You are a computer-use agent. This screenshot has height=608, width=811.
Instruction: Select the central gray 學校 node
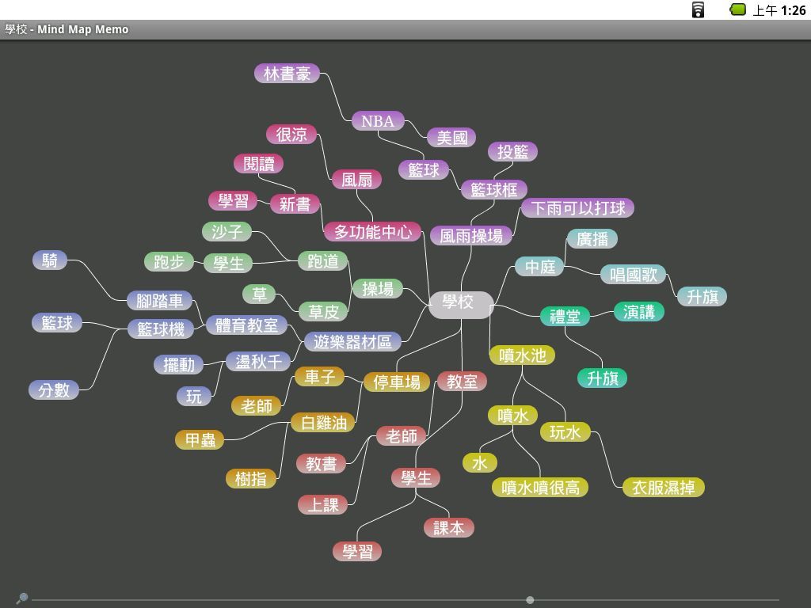[x=460, y=303]
